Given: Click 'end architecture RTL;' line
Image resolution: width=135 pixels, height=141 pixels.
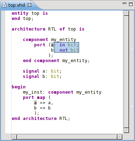Looking at the screenshot, I should tap(41, 119).
